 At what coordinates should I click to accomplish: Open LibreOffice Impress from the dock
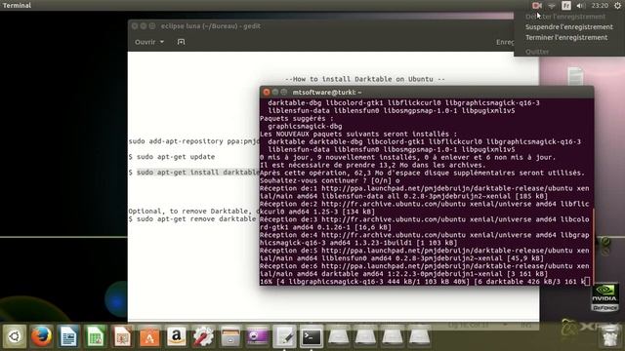122,336
